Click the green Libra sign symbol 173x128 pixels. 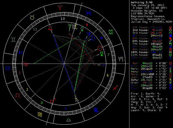pos(69,120)
